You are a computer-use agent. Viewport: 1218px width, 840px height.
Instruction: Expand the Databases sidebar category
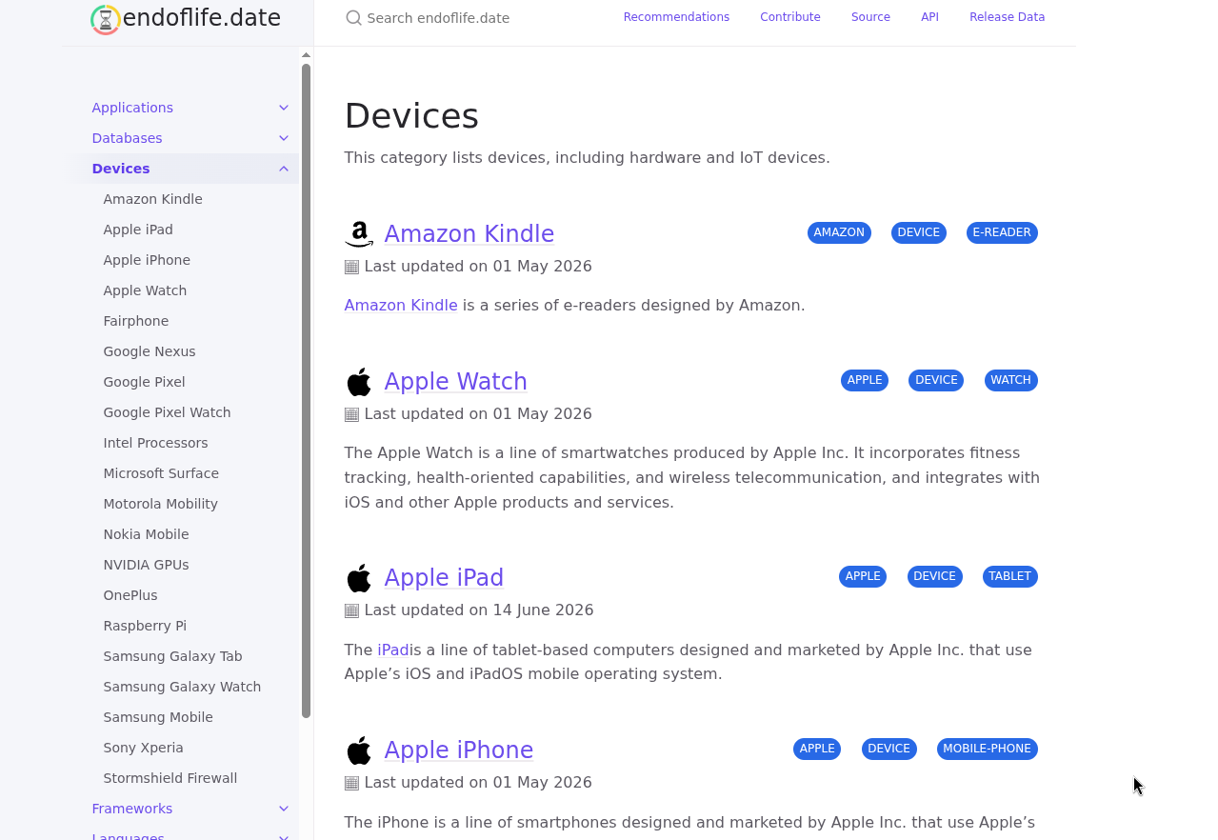tap(284, 138)
